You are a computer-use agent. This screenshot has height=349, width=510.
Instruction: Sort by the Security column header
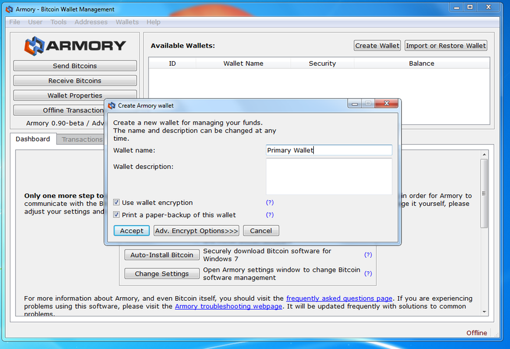[323, 63]
